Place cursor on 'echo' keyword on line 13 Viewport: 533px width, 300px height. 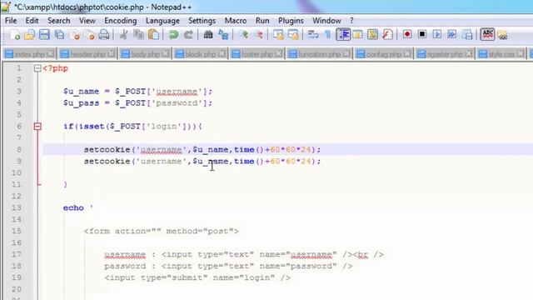pos(73,207)
